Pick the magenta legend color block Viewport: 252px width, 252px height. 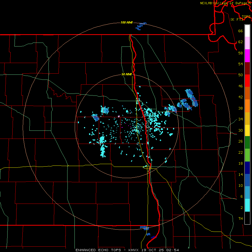[x=247, y=56]
